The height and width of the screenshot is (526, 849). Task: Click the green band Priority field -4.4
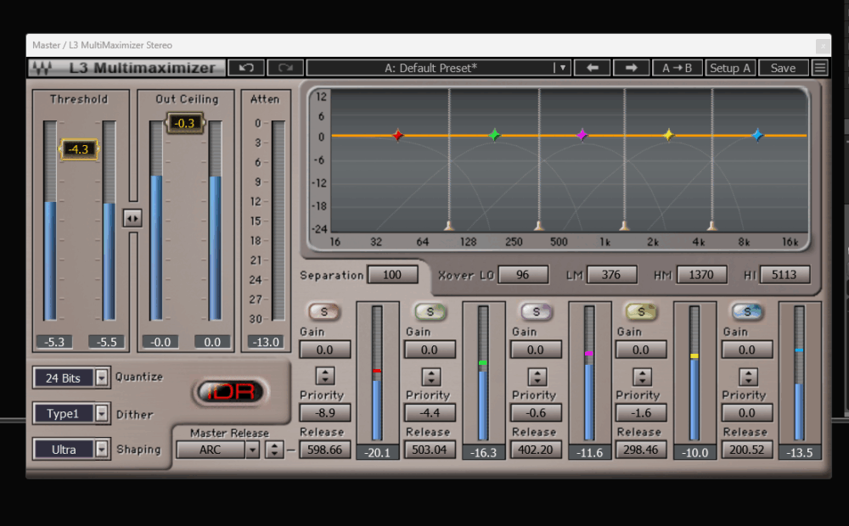(x=430, y=413)
